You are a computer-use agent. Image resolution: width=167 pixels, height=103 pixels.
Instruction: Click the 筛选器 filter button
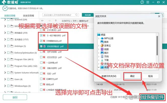point(88,15)
